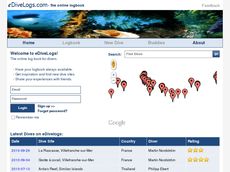Click the Feedback link
This screenshot has width=230, height=172.
tap(211, 6)
